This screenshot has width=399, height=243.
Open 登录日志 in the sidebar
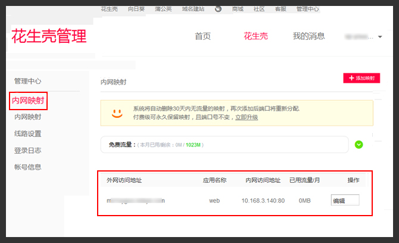pyautogui.click(x=28, y=151)
